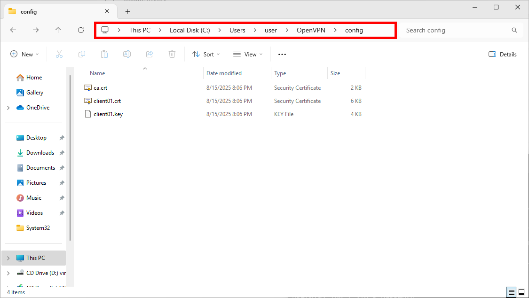
Task: Go back to the previous folder
Action: coord(13,30)
